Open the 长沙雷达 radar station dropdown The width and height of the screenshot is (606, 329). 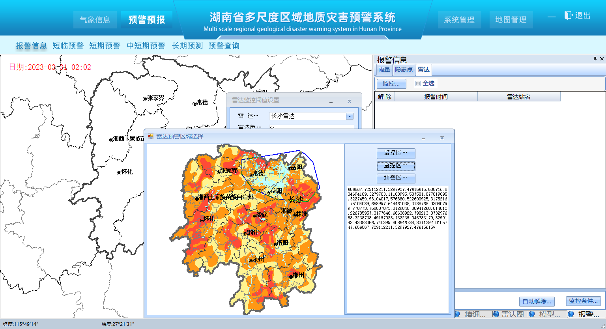tap(349, 116)
